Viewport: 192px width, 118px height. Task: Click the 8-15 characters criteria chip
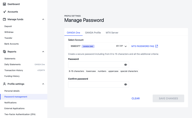click(76, 71)
